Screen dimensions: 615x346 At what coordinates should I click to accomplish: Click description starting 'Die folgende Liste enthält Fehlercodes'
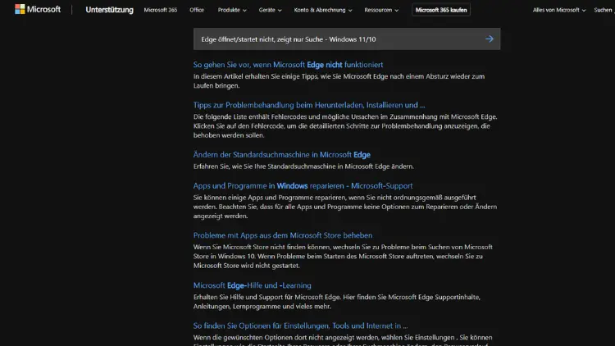click(345, 126)
